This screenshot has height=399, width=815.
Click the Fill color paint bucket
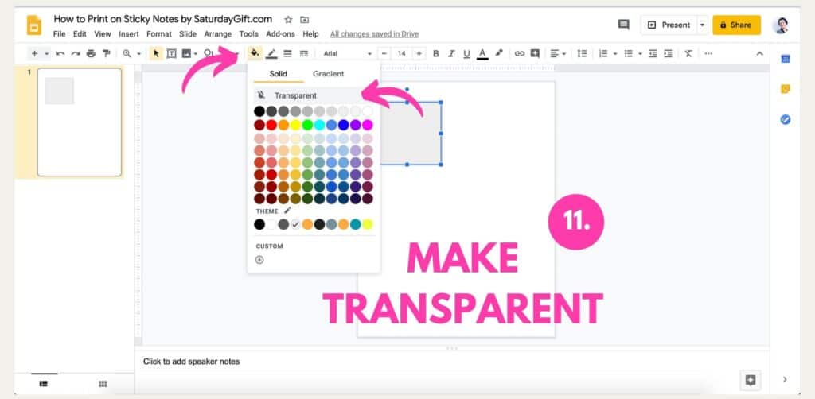tap(255, 53)
